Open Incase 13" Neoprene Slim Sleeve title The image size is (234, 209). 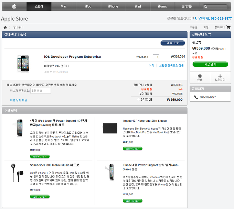click(145, 121)
